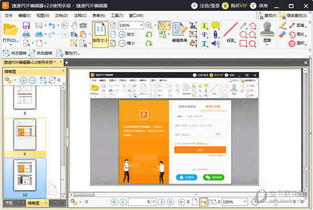313x210 pixels.
Task: Expand the top toolbar zoom percentage dropdown
Action: point(141,26)
